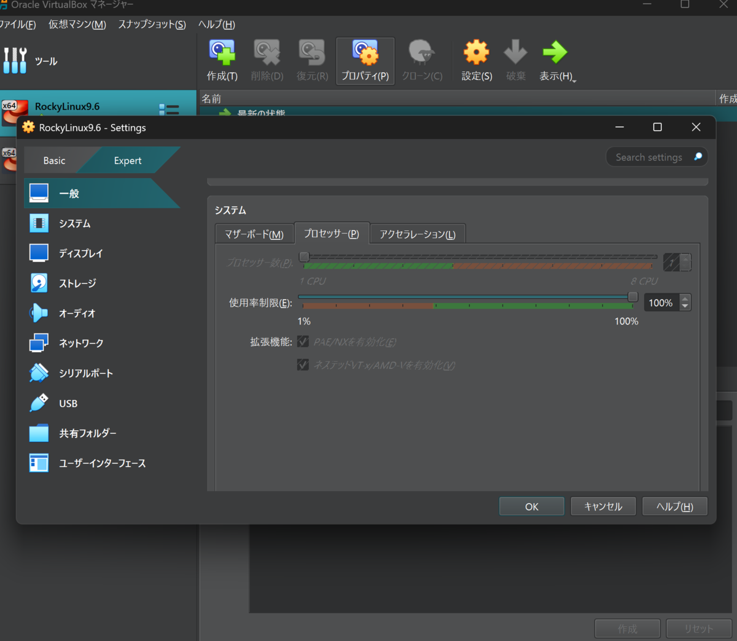Confirm settings with OK button

click(532, 506)
